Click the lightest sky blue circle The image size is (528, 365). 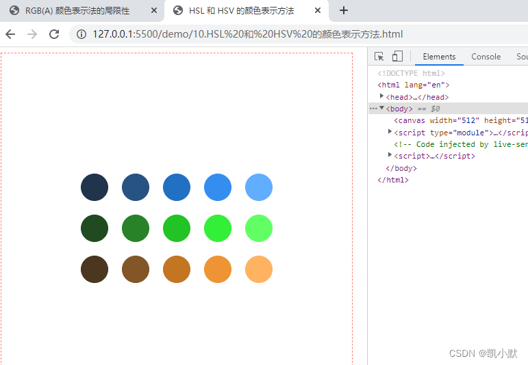259,187
